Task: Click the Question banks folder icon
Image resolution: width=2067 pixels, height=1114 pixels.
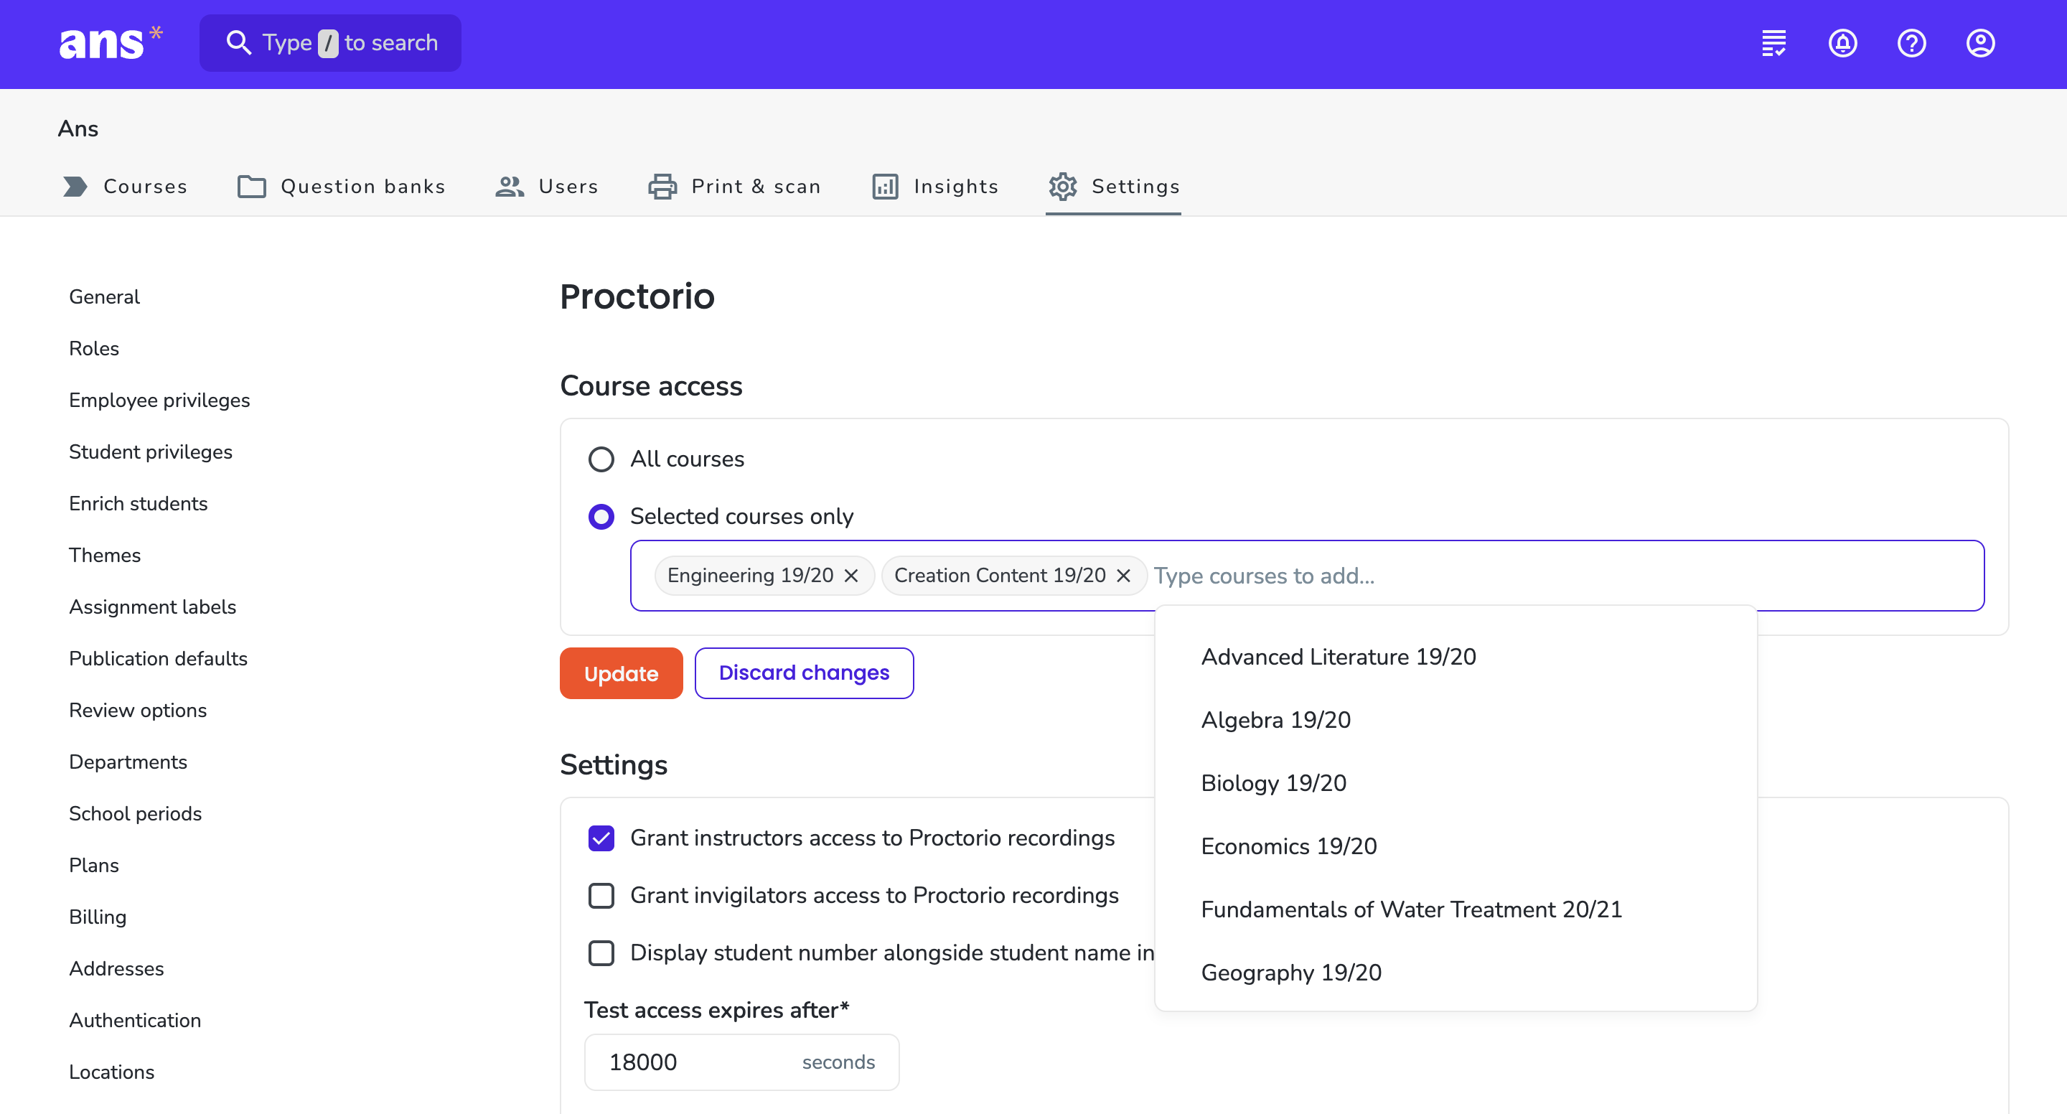Action: click(x=252, y=186)
